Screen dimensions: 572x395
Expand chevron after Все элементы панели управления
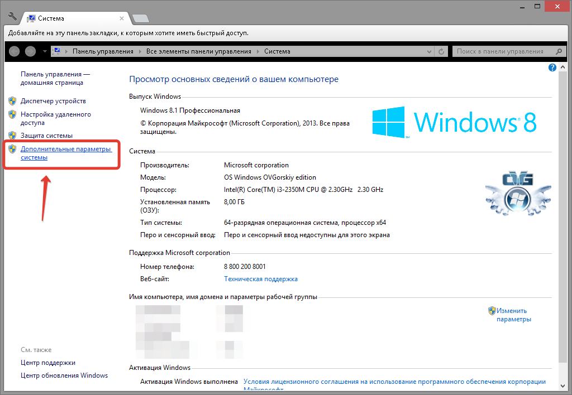258,51
